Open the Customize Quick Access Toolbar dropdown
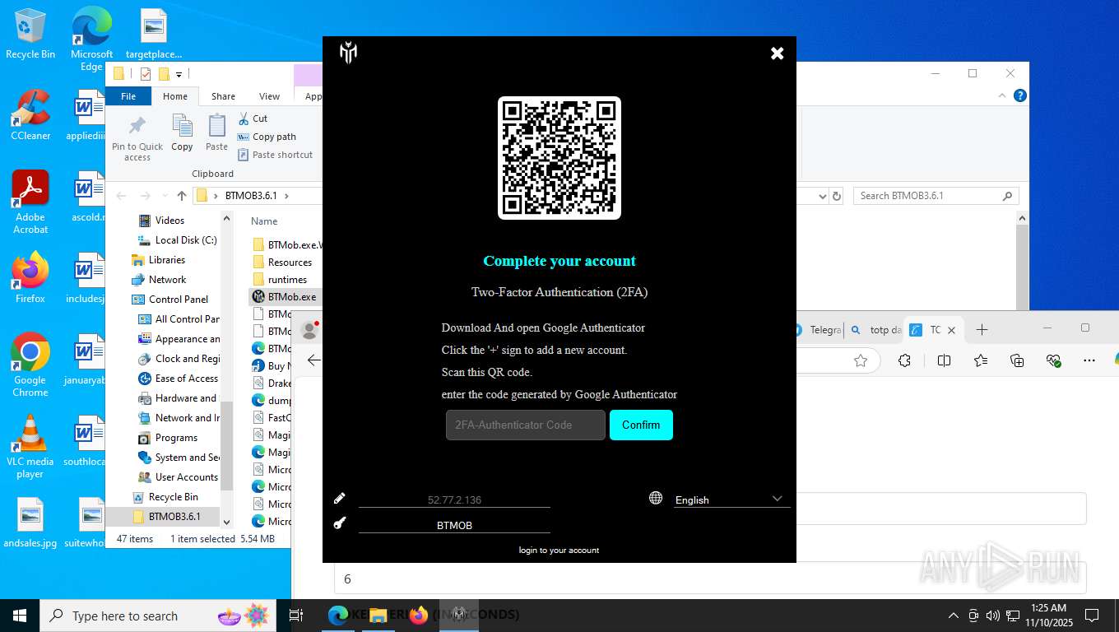 [179, 75]
